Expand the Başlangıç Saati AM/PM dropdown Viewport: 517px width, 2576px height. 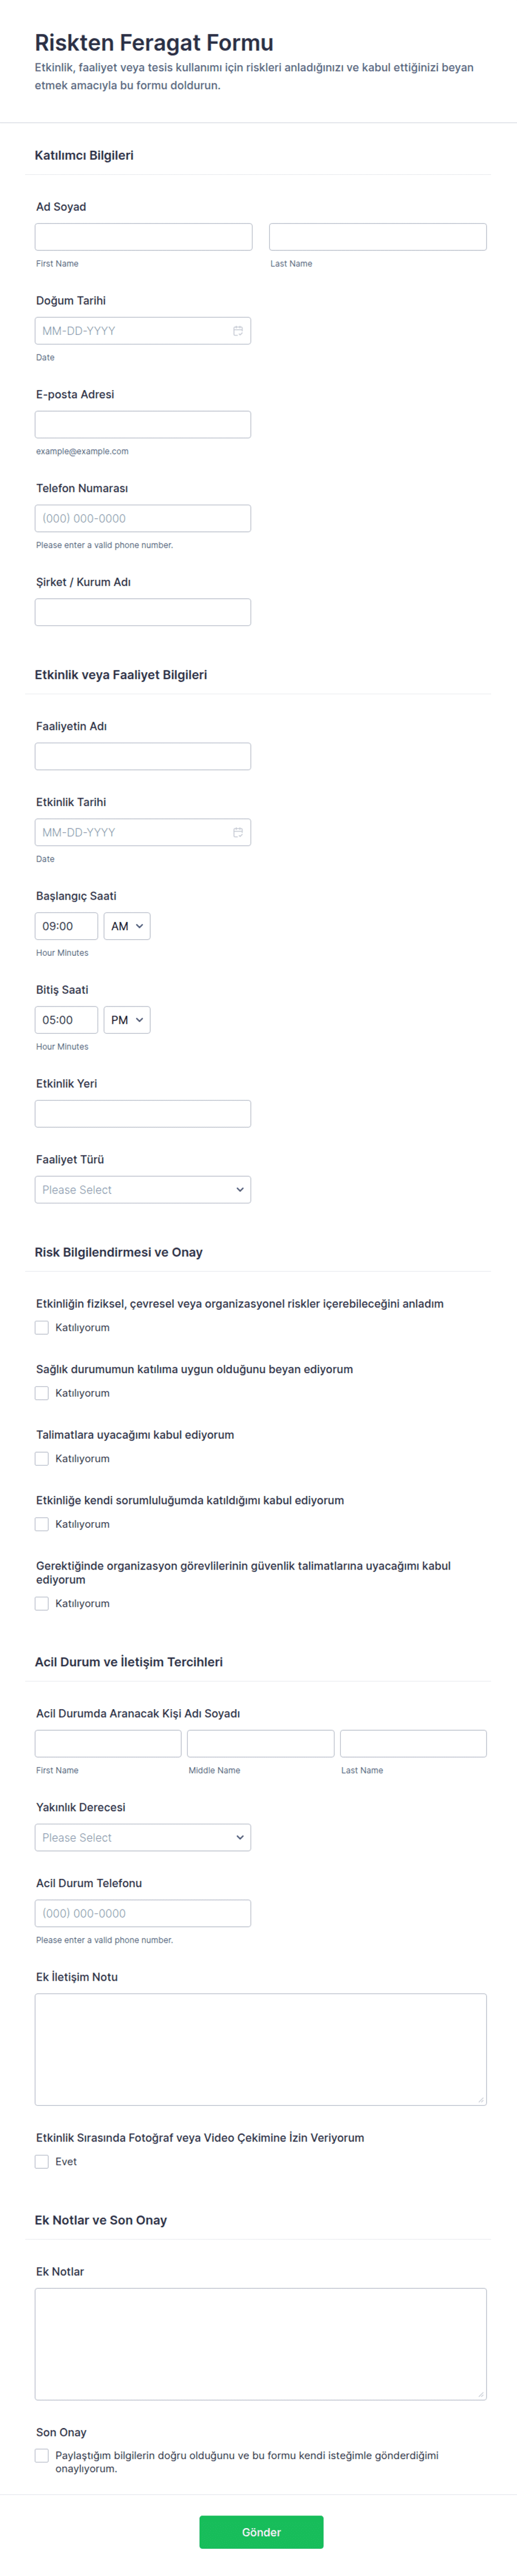[x=127, y=926]
